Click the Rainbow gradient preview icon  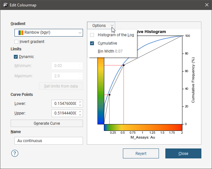[x=21, y=32]
